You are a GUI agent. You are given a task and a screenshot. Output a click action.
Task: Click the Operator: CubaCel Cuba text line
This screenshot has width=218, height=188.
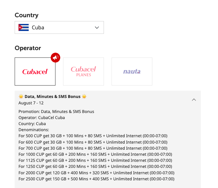42,118
